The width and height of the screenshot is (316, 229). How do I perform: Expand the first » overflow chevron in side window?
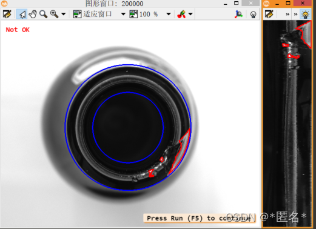287,15
